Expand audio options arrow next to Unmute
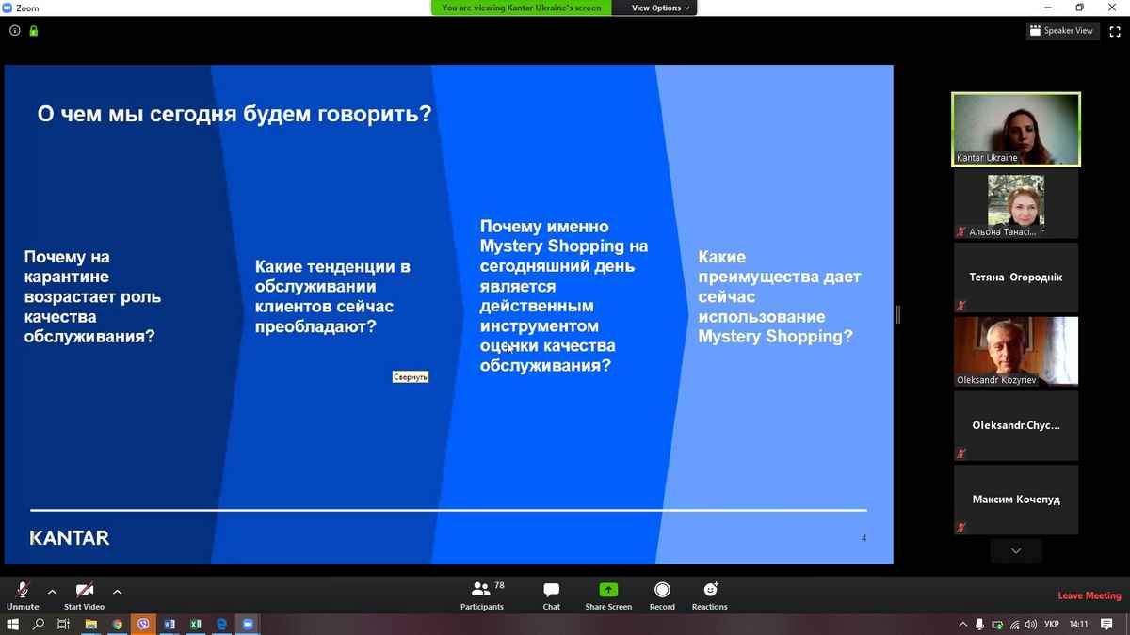 click(52, 592)
